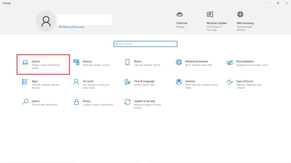Open the Apps list icon
291x163 pixels.
pos(25,82)
